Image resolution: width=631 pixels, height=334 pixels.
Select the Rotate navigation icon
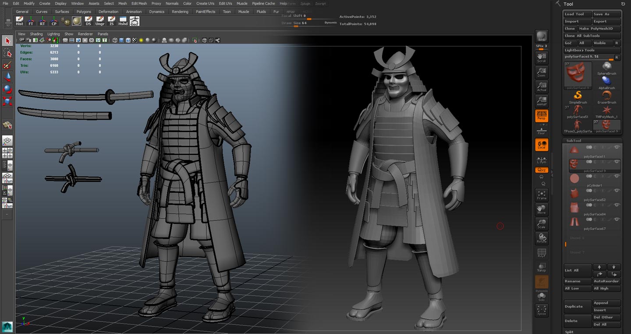pos(542,238)
